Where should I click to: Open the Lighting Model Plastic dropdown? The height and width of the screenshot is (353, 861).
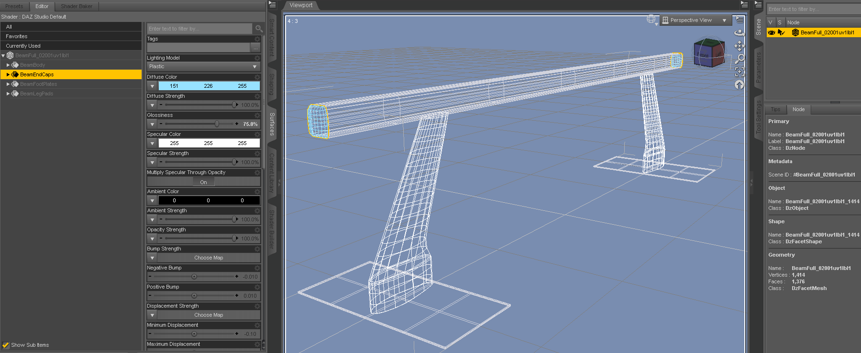pyautogui.click(x=203, y=67)
